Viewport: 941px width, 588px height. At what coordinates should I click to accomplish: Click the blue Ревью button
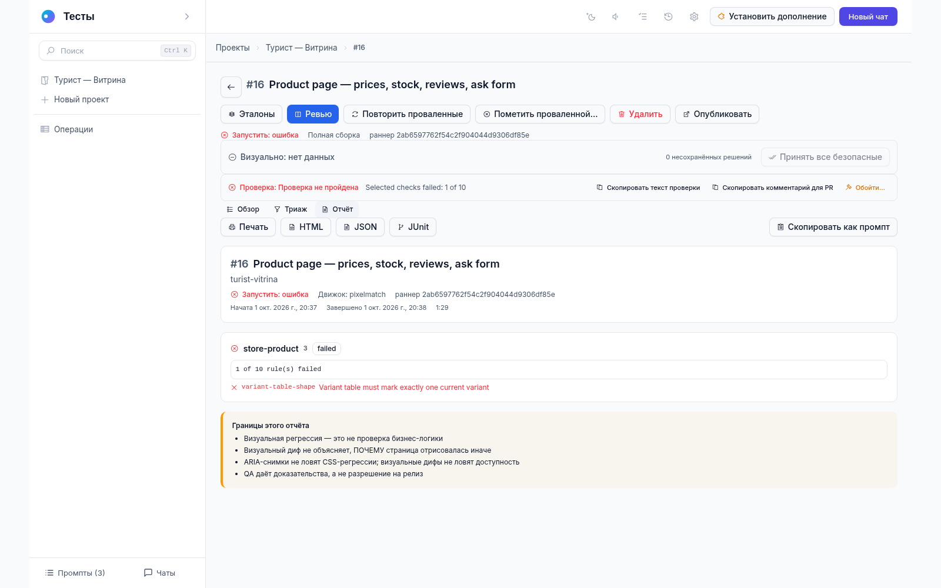313,114
